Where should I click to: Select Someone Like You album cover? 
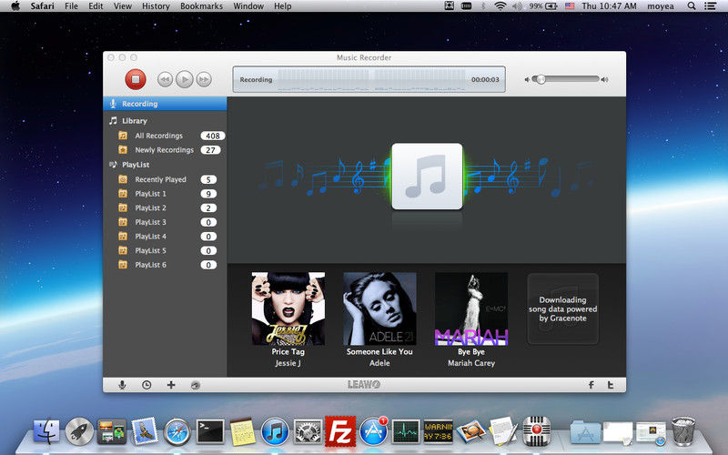(x=379, y=308)
